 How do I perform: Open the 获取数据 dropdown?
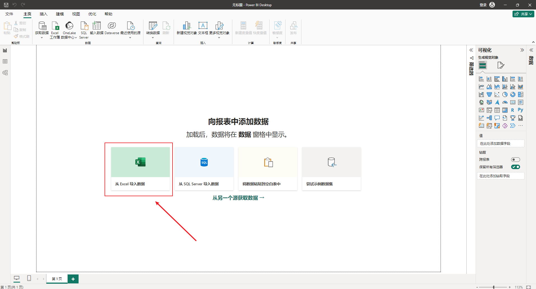click(x=42, y=30)
